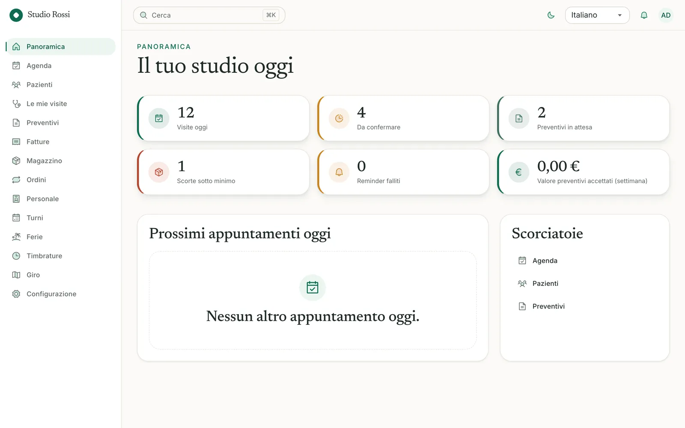This screenshot has width=685, height=428.
Task: Open the Magazzino box icon in the sidebar
Action: coord(16,160)
